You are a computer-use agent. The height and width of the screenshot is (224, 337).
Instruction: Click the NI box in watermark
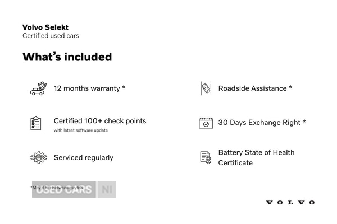[x=107, y=190]
